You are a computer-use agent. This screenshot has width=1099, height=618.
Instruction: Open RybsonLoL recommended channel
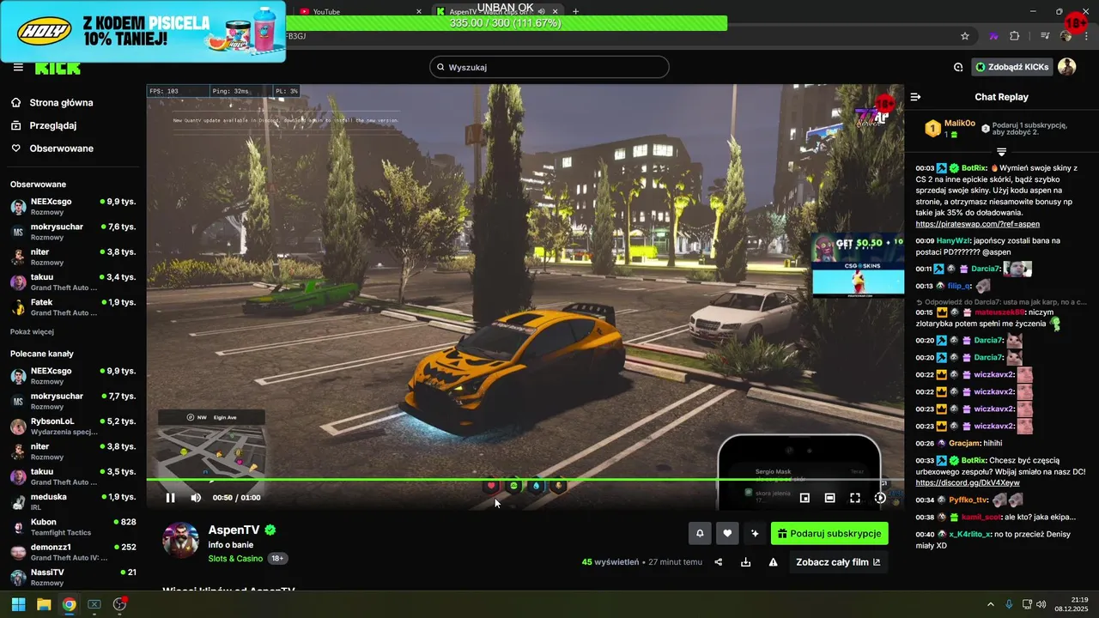(x=73, y=427)
